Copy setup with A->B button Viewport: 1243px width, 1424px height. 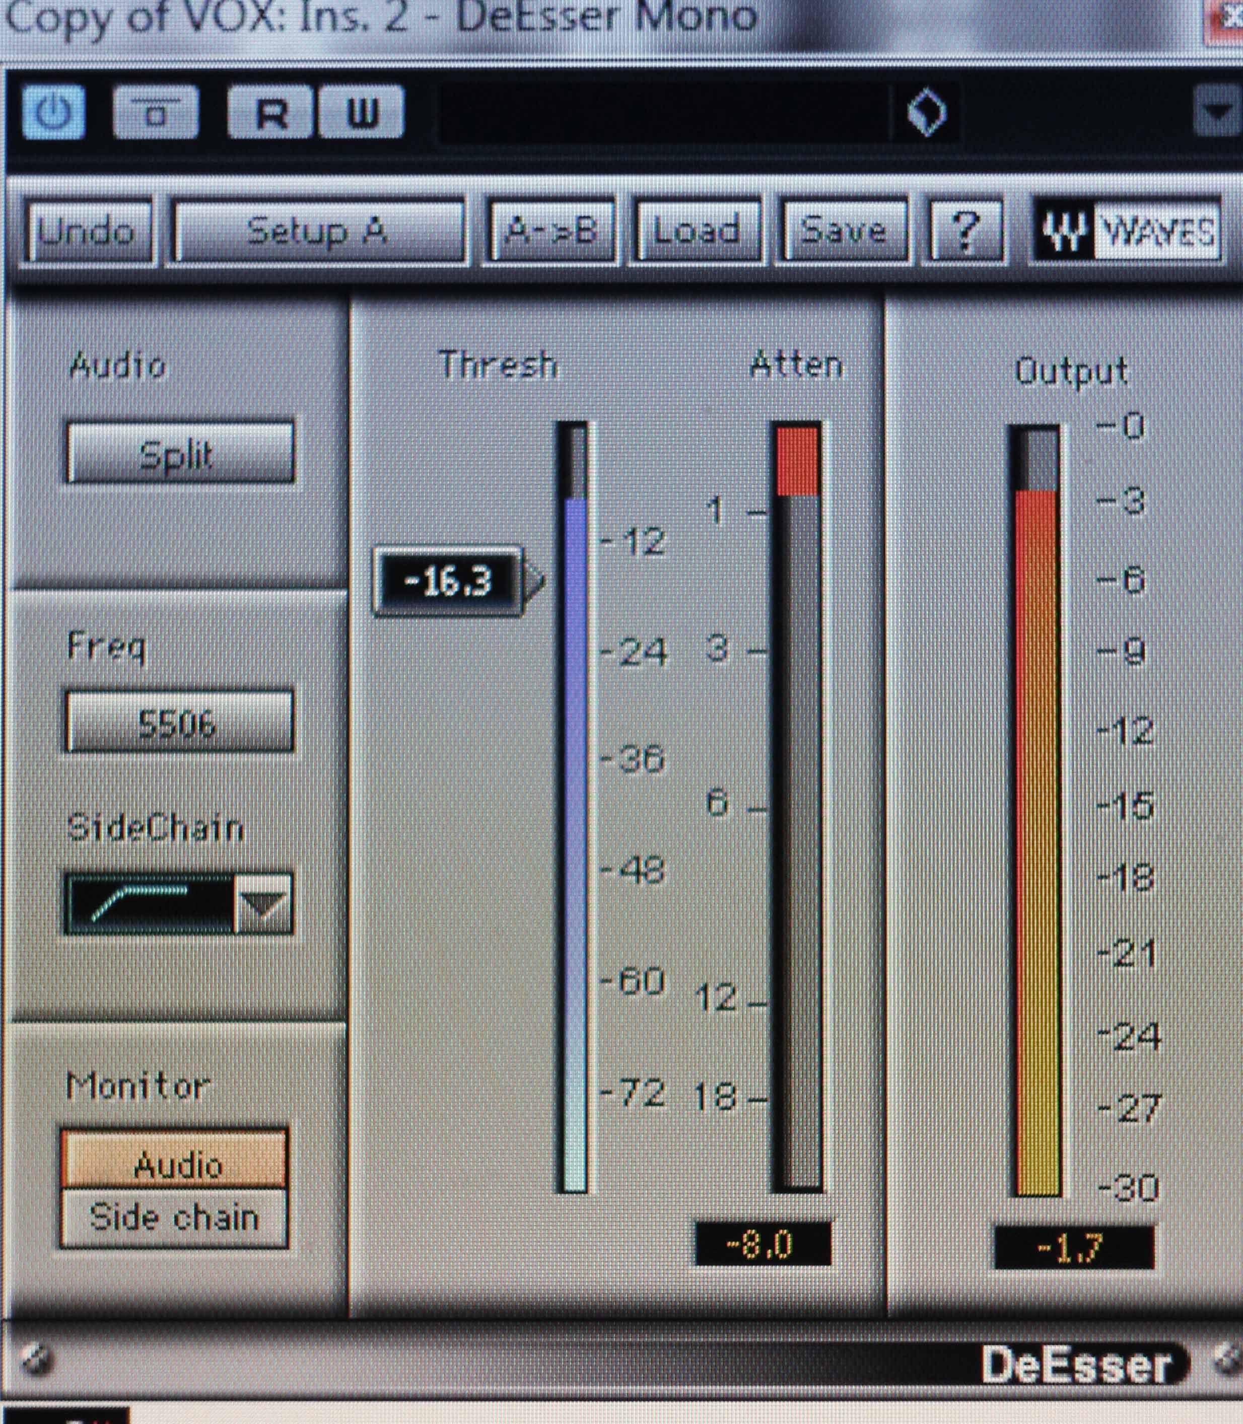click(551, 231)
